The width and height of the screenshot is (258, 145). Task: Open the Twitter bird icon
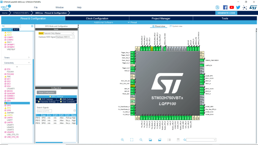[x=238, y=8]
